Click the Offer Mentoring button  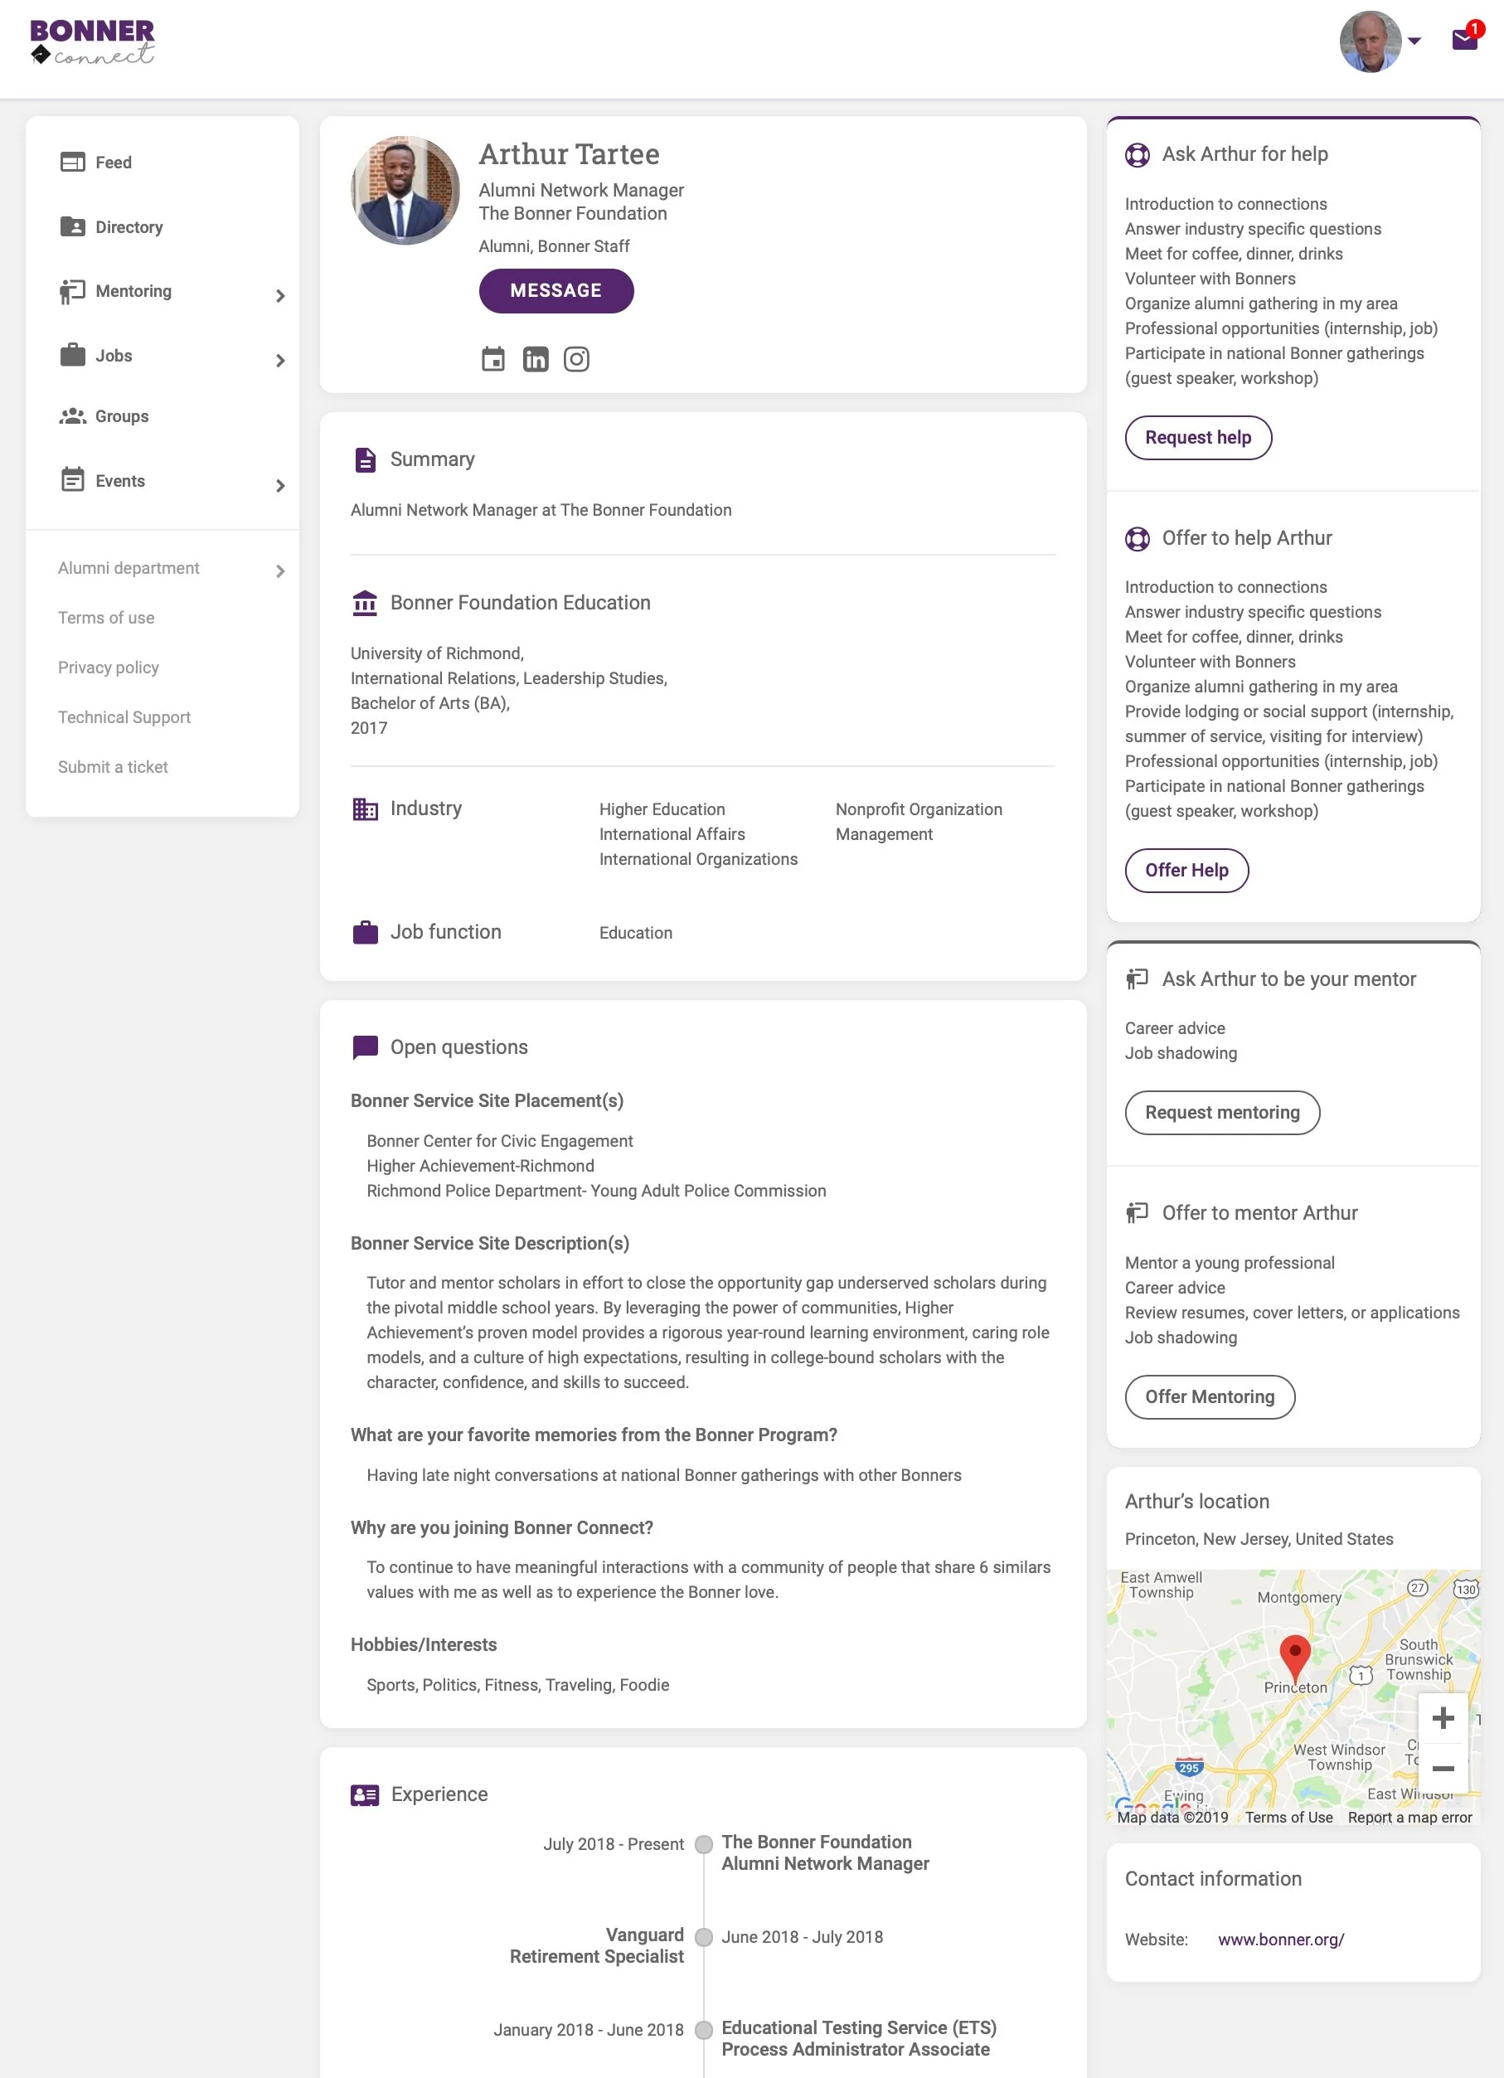point(1209,1396)
